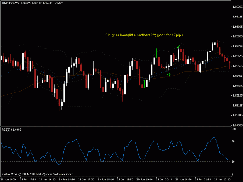This screenshot has height=182, width=243.
Task: Click the 29 Jun 2009 date label
Action: pyautogui.click(x=8, y=180)
